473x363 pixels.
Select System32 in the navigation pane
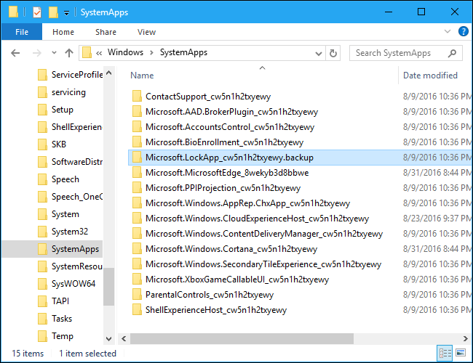point(70,232)
